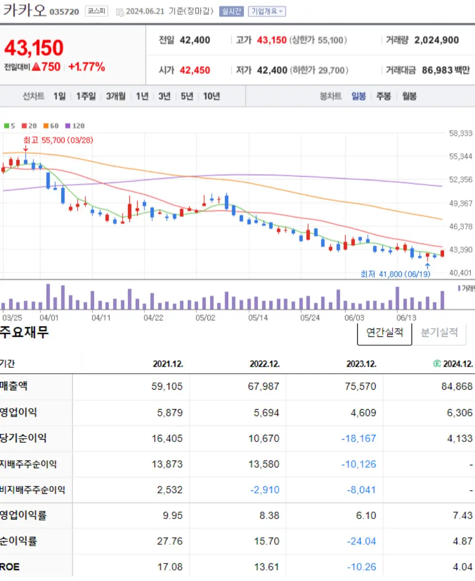This screenshot has width=475, height=581.
Task: Switch to 월봉 candlestick chart
Action: [409, 96]
